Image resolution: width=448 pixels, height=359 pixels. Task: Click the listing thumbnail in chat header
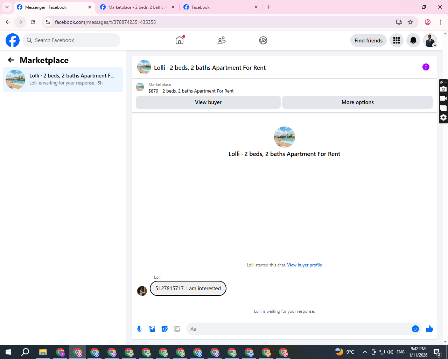pos(144,67)
